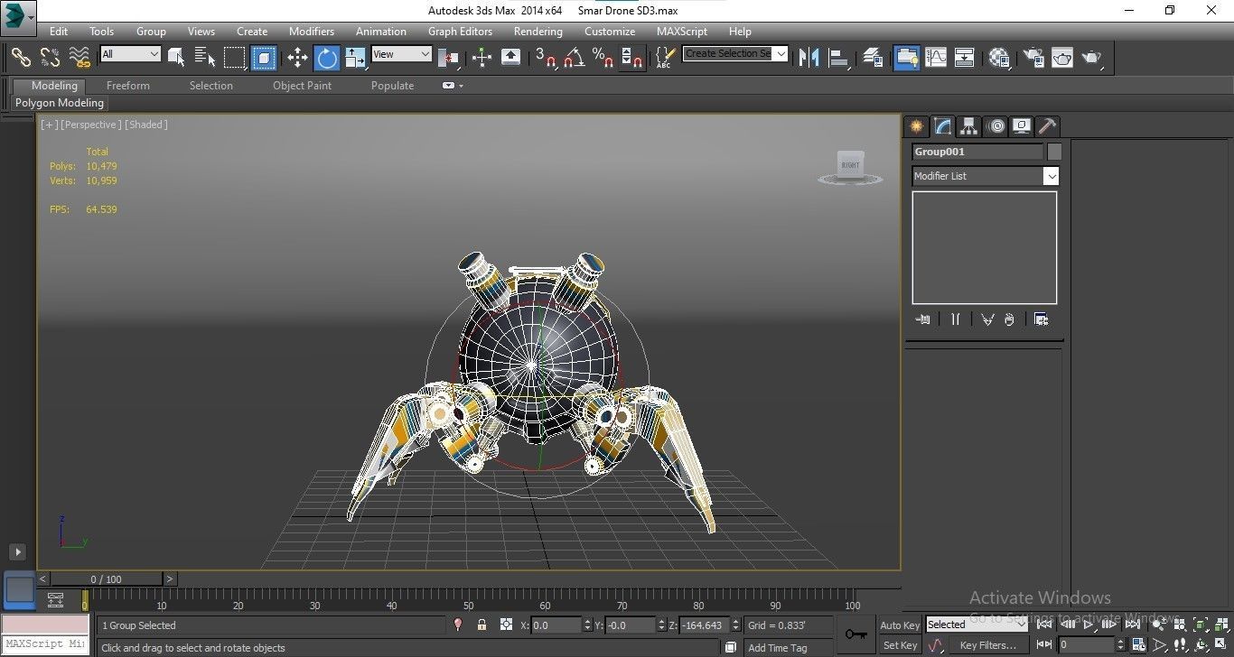Image resolution: width=1234 pixels, height=657 pixels.
Task: Switch to the Hierarchy command panel
Action: pos(968,126)
